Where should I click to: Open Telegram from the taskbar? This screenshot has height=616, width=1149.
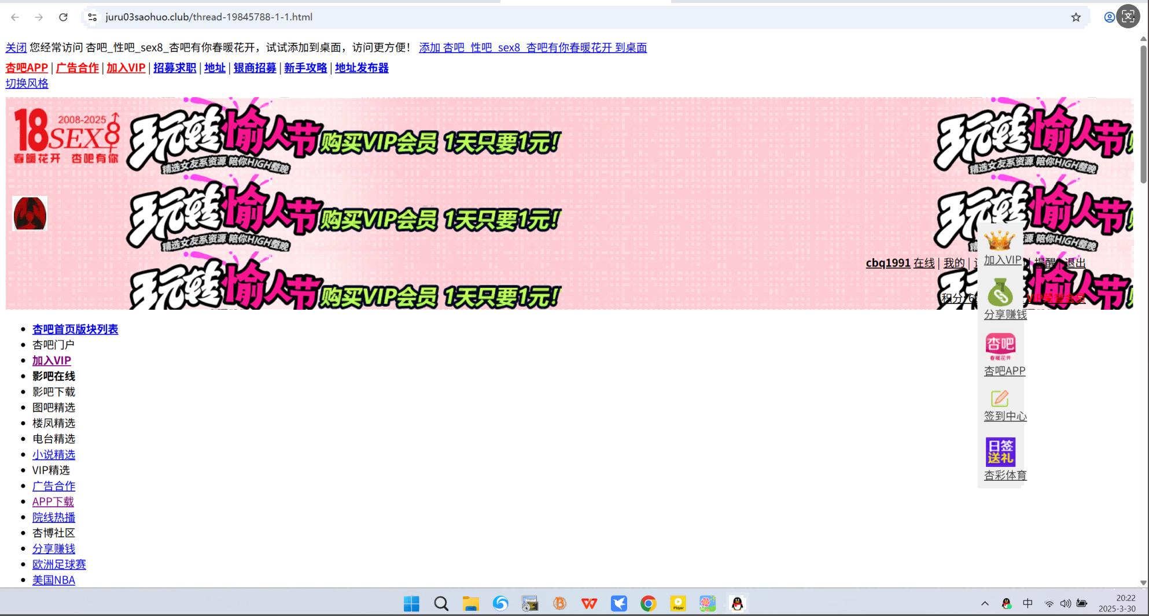619,603
